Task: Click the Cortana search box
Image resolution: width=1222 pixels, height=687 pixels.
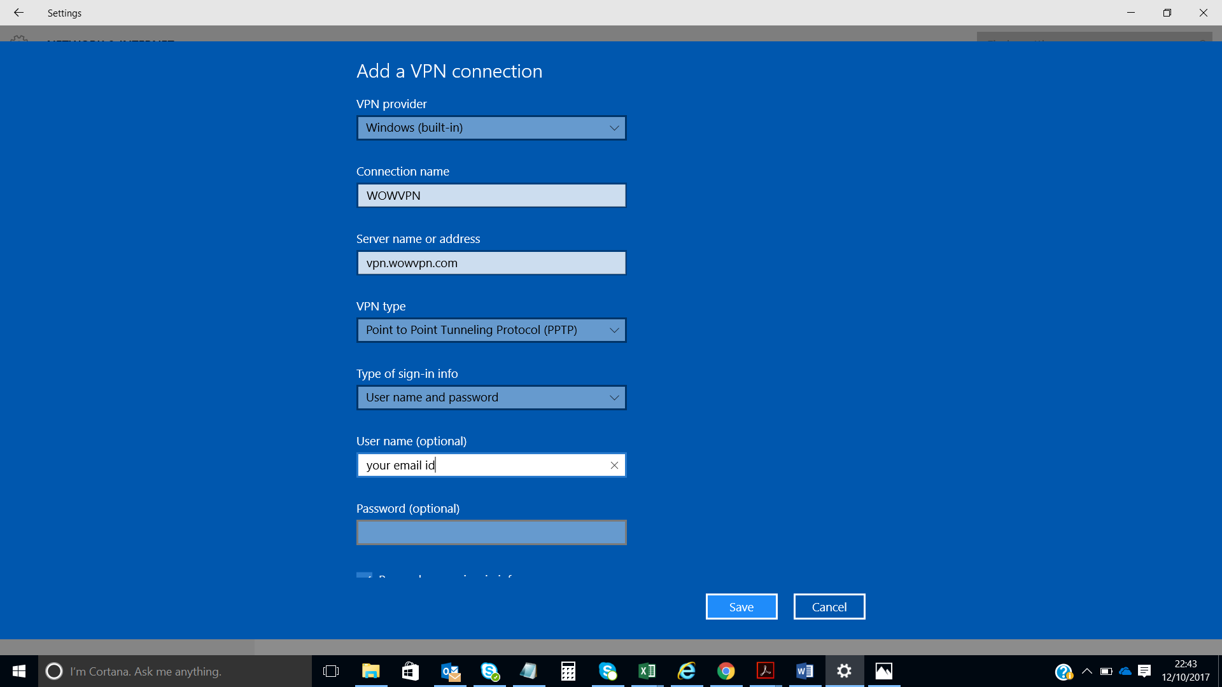Action: tap(175, 671)
